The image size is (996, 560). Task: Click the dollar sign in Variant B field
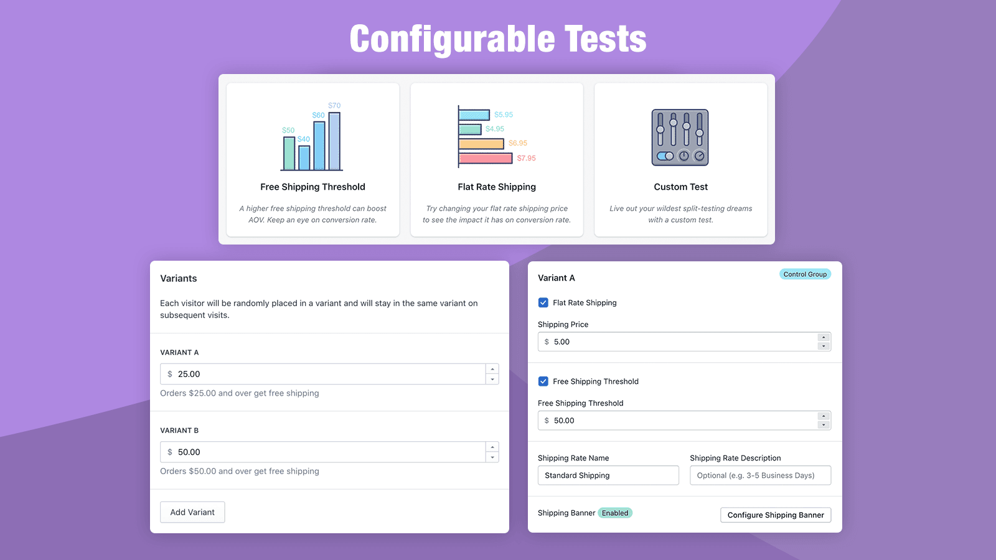point(169,452)
